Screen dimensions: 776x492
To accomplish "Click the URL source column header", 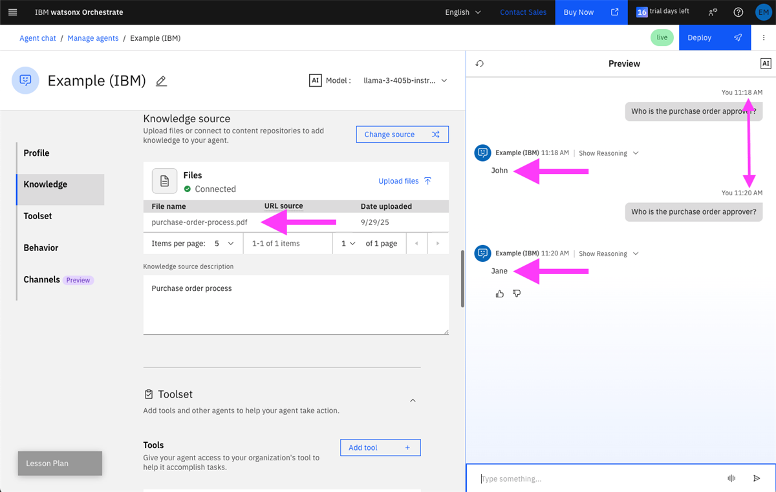I will pos(283,206).
